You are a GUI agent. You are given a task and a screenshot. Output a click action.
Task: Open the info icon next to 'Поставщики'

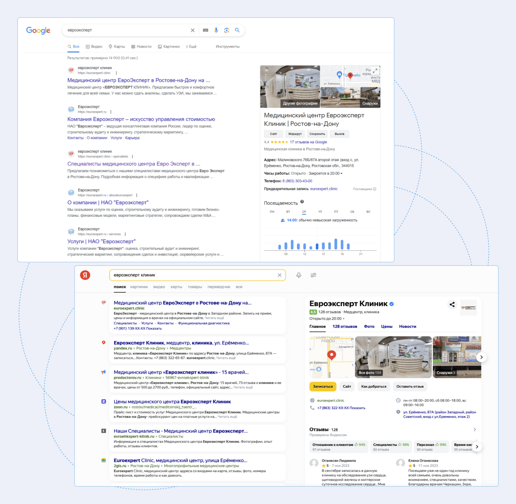375,189
